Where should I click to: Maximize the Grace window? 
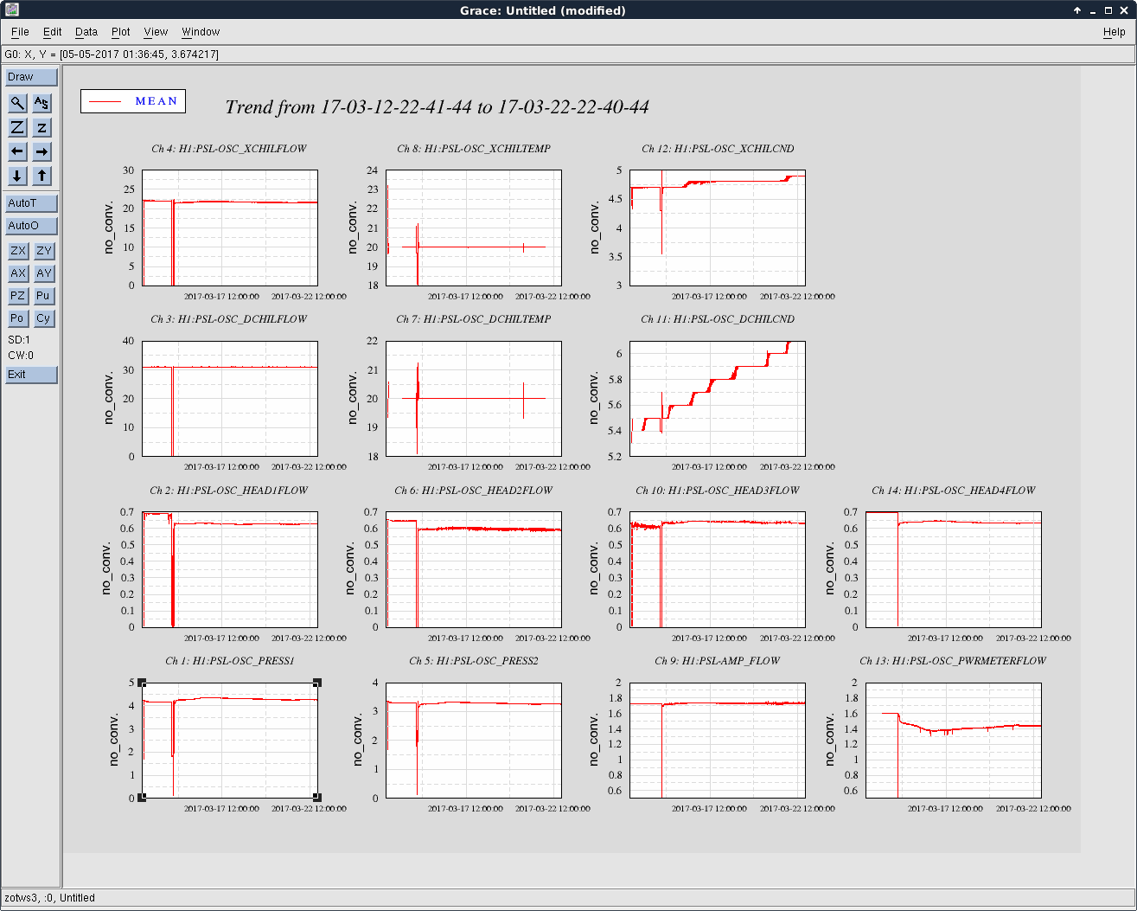pyautogui.click(x=1108, y=10)
